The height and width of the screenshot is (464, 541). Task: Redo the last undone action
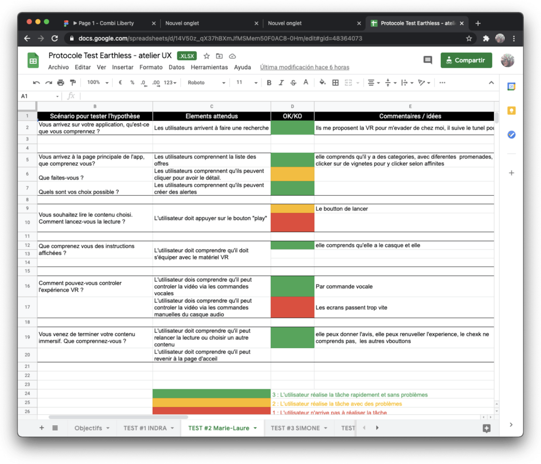(48, 83)
